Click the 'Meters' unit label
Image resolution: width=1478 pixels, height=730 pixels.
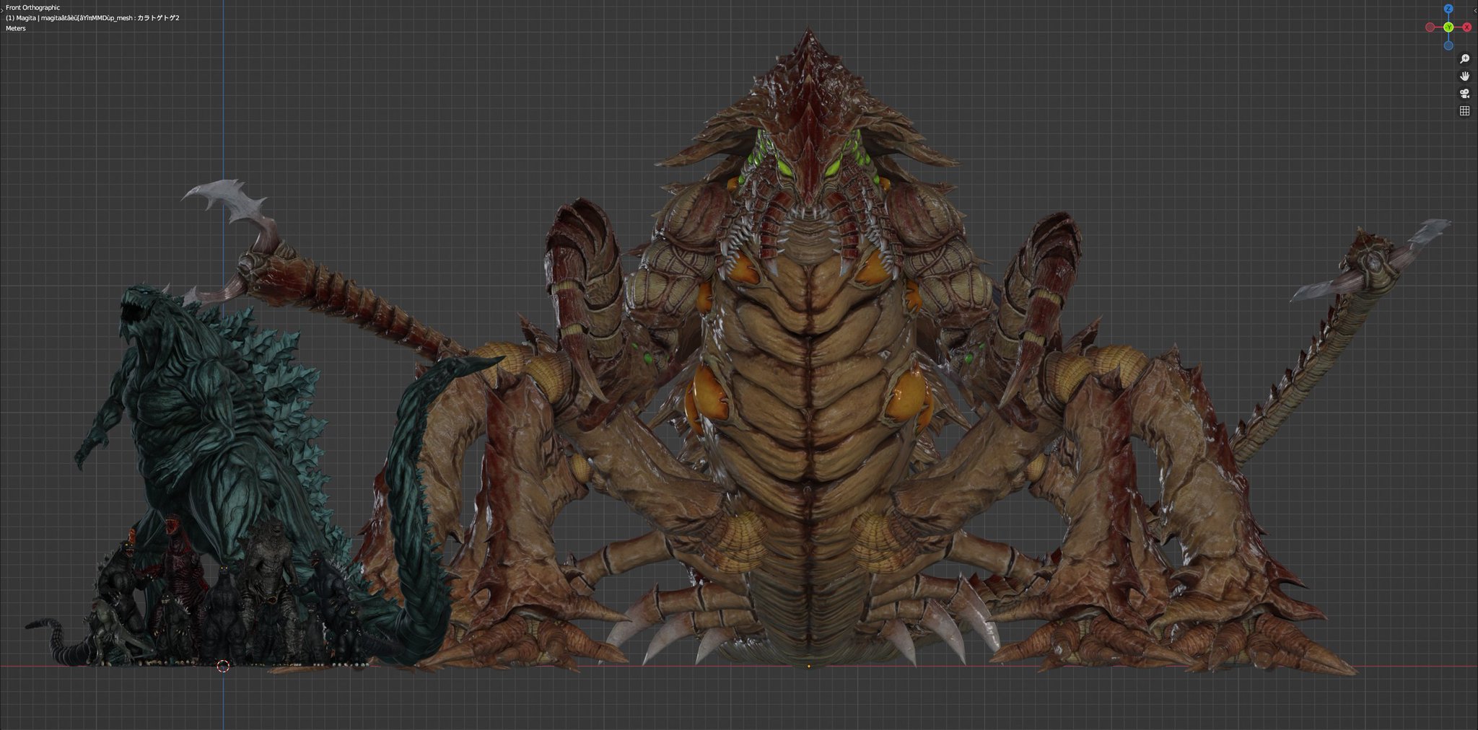coord(16,28)
